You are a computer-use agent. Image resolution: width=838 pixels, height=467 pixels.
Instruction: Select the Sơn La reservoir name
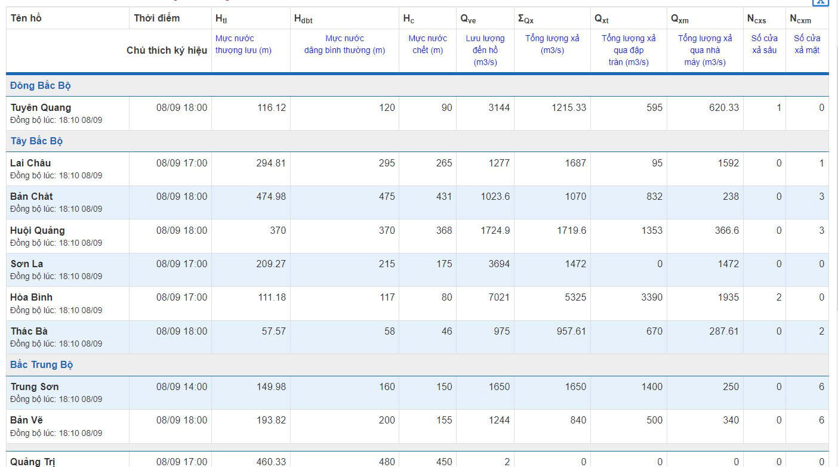27,264
